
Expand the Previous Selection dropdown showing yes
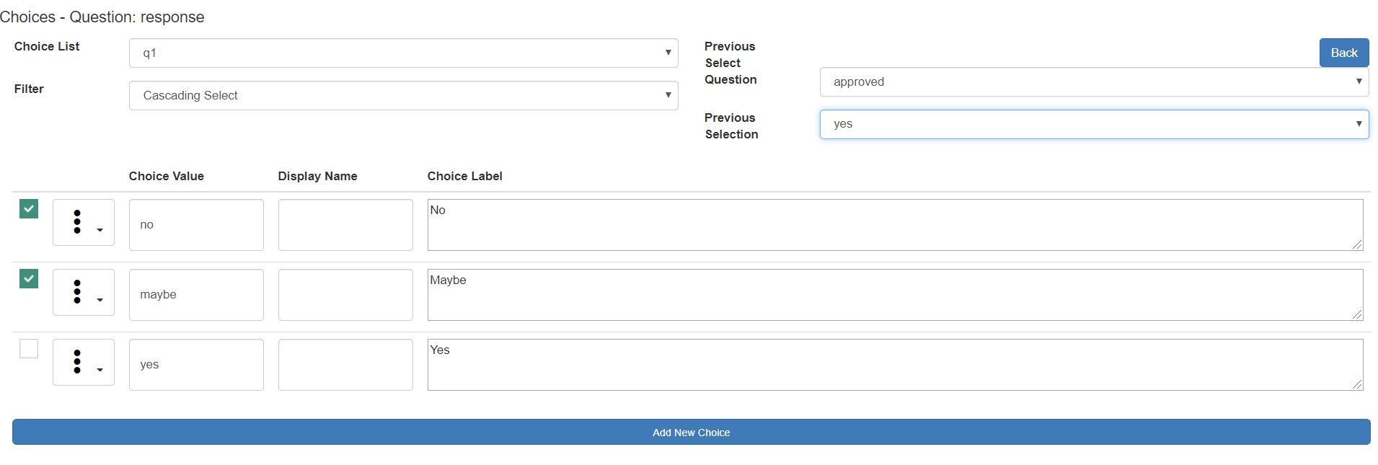coord(1093,124)
